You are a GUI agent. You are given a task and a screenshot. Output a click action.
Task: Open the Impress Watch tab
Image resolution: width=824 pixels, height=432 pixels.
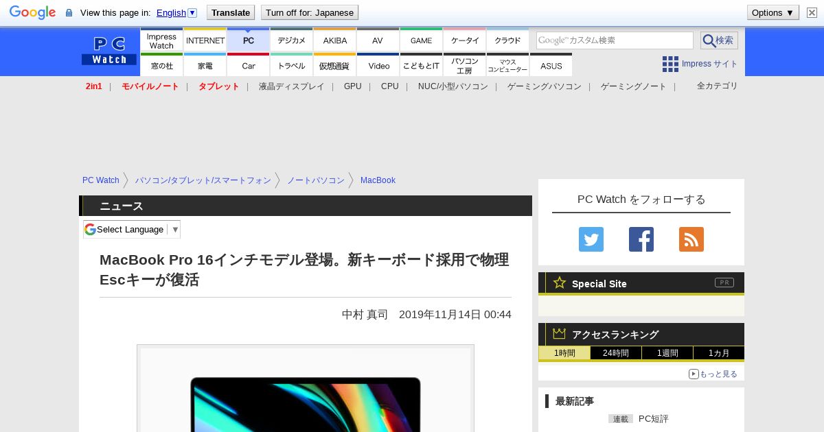point(161,40)
